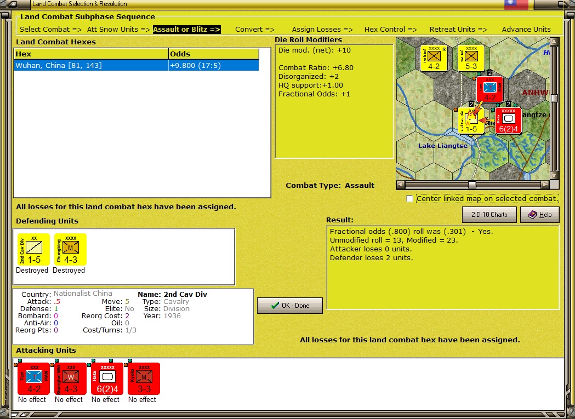The image size is (575, 419).
Task: Open the 2-D-10 Charts
Action: [489, 215]
